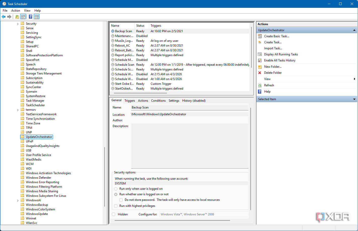Image resolution: width=358 pixels, height=231 pixels.
Task: Select the 'Schedule Scan' task row
Action: tap(180, 65)
